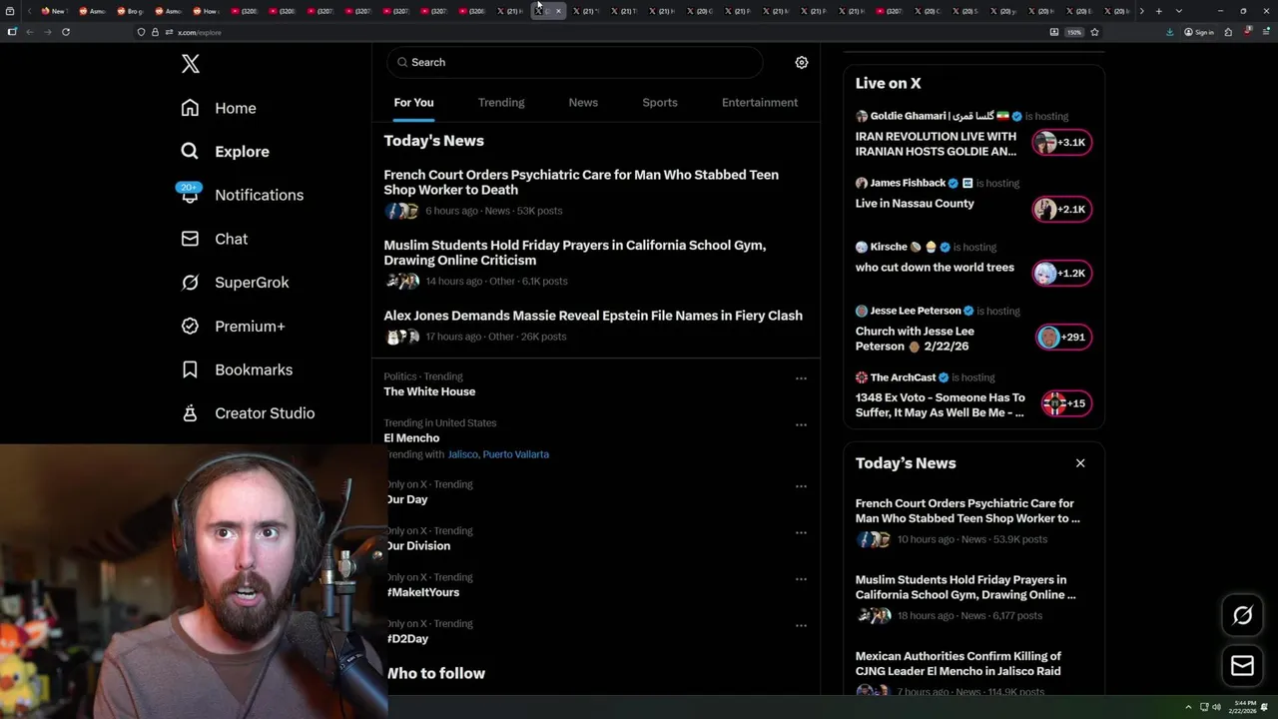Follow the Jalisco related trend link
The width and height of the screenshot is (1278, 719).
click(x=462, y=454)
